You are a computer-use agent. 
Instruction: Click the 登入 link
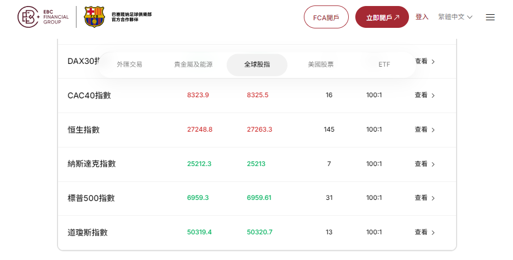point(422,17)
